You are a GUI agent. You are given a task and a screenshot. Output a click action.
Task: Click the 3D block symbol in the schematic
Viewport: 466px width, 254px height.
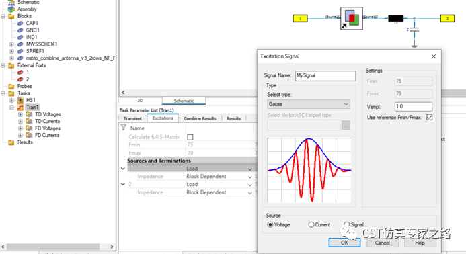tap(352, 18)
